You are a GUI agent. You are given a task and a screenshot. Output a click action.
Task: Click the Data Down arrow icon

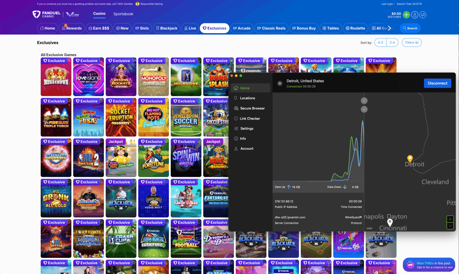345,187
